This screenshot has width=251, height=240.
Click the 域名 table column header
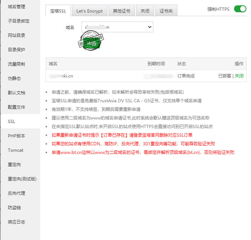pos(53,64)
